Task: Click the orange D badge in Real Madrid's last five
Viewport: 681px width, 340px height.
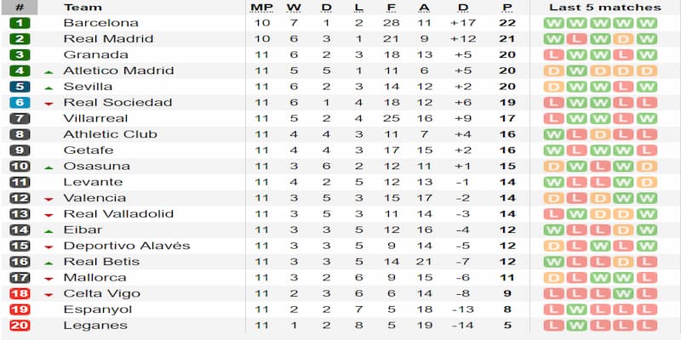Action: 623,39
